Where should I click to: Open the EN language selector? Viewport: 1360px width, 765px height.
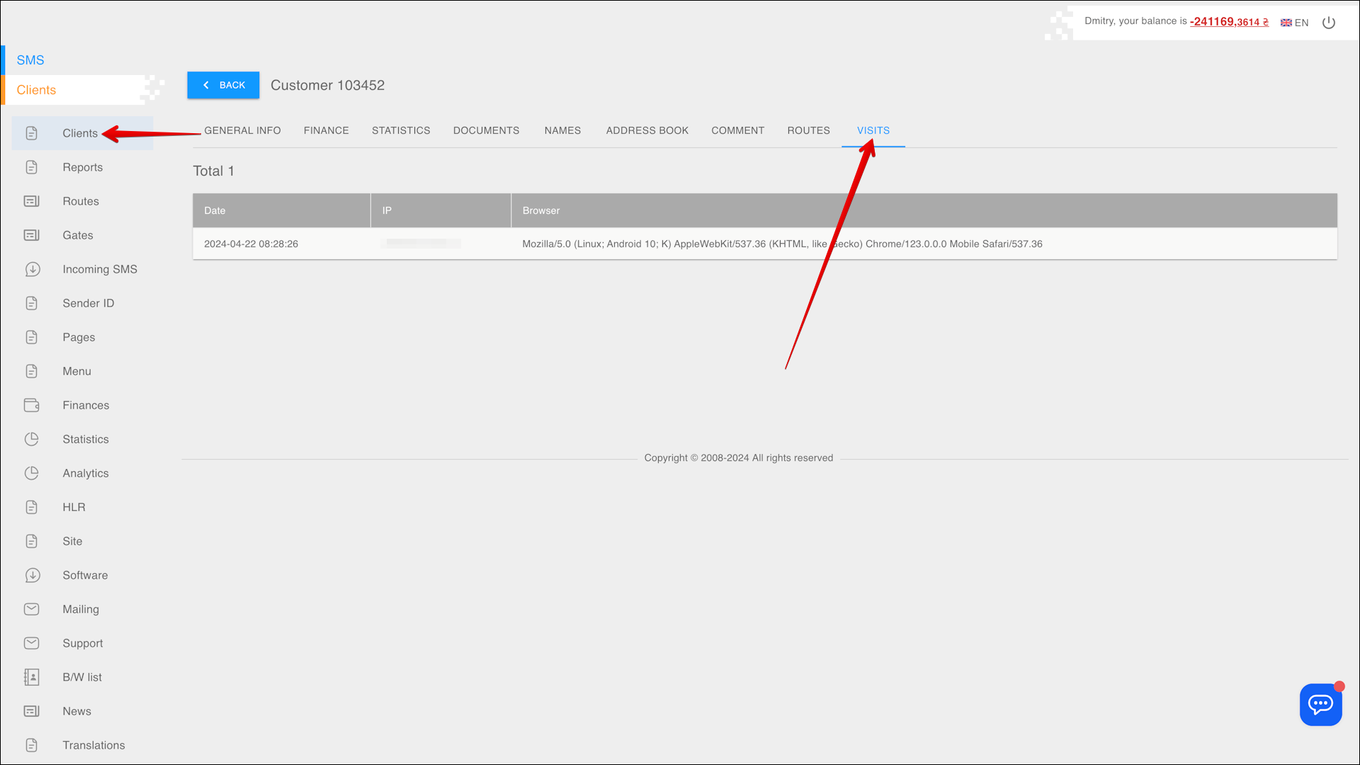tap(1295, 23)
